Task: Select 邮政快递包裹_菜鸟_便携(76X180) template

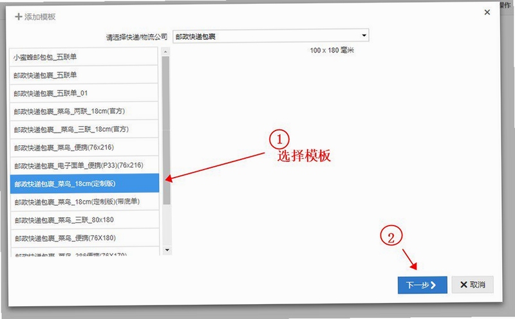Action: (85, 237)
